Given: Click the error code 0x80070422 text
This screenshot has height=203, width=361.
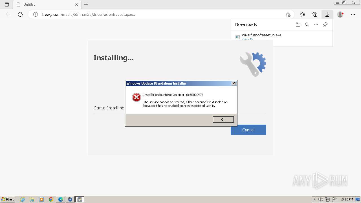Looking at the screenshot, I should (195, 95).
